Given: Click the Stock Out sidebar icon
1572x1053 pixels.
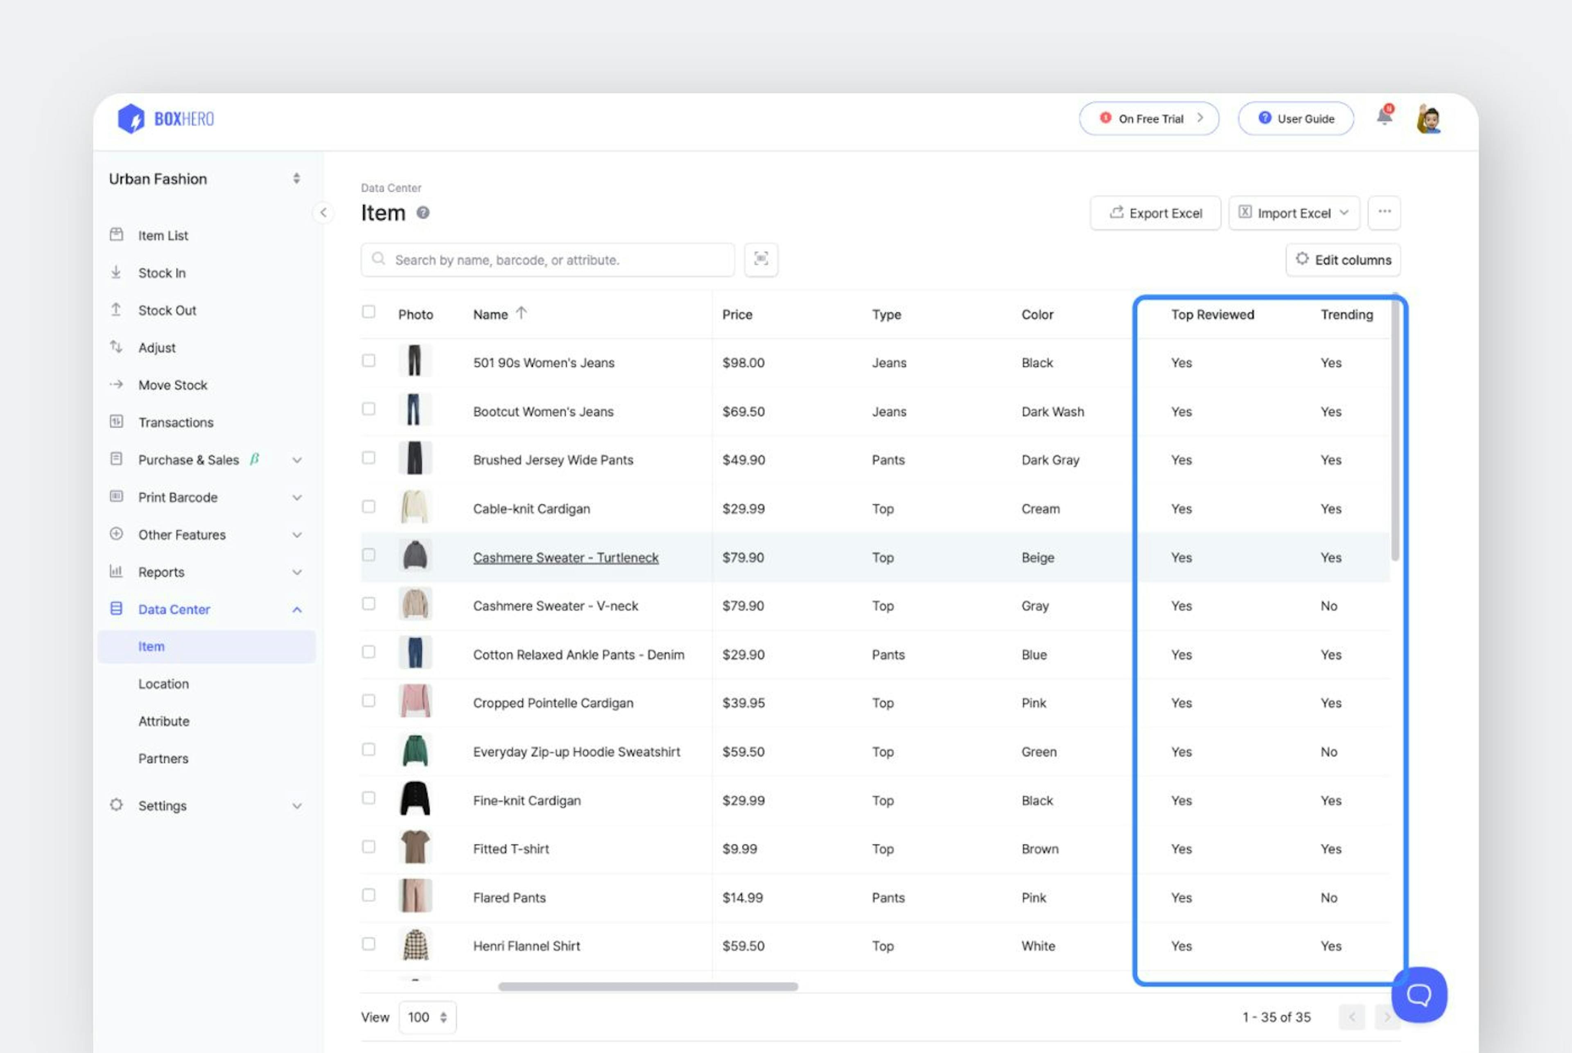Looking at the screenshot, I should point(116,309).
